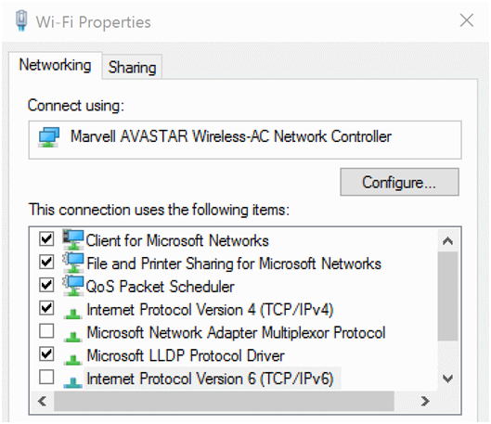Screen dimensions: 491x424
Task: Click the list scroll down arrow
Action: pos(447,379)
